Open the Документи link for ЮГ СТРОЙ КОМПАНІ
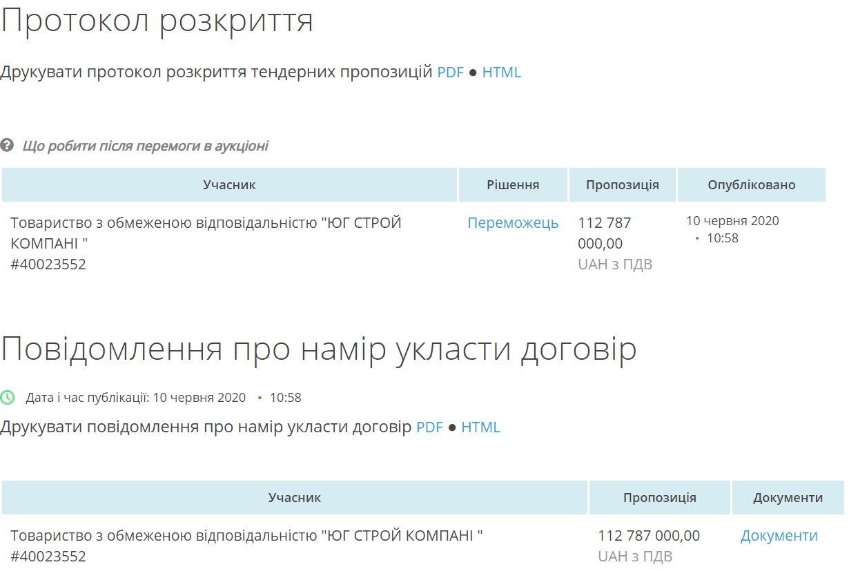849x569 pixels. [779, 535]
